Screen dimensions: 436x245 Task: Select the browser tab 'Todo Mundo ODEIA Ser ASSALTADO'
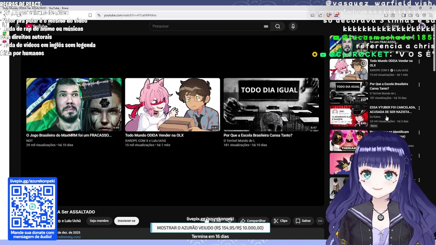36,8
